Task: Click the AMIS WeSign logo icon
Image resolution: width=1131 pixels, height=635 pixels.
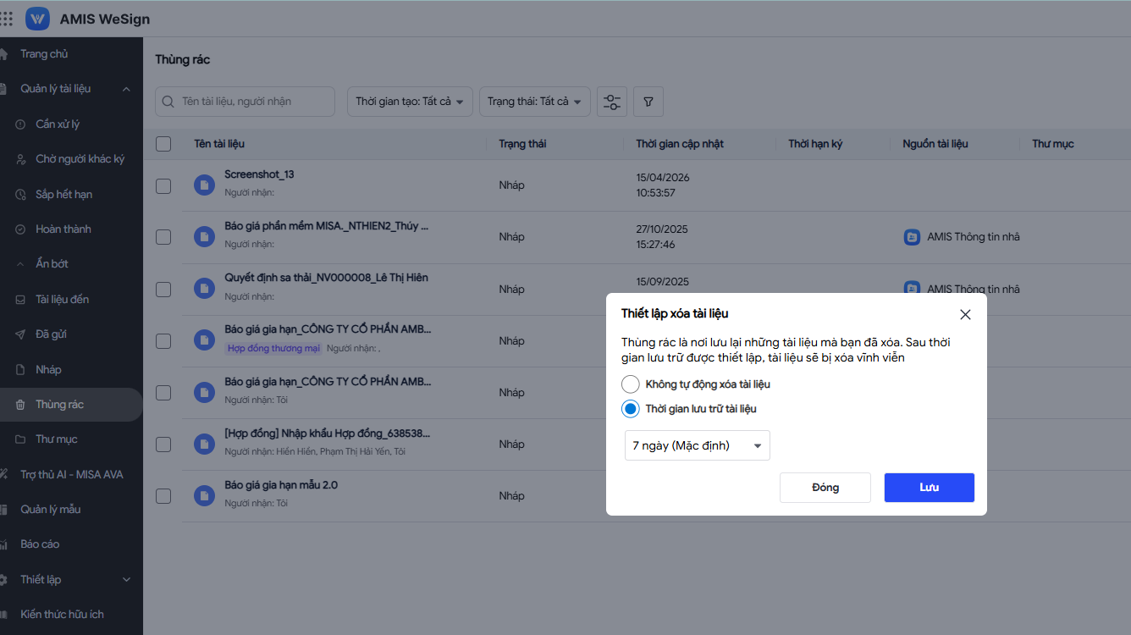Action: click(38, 19)
